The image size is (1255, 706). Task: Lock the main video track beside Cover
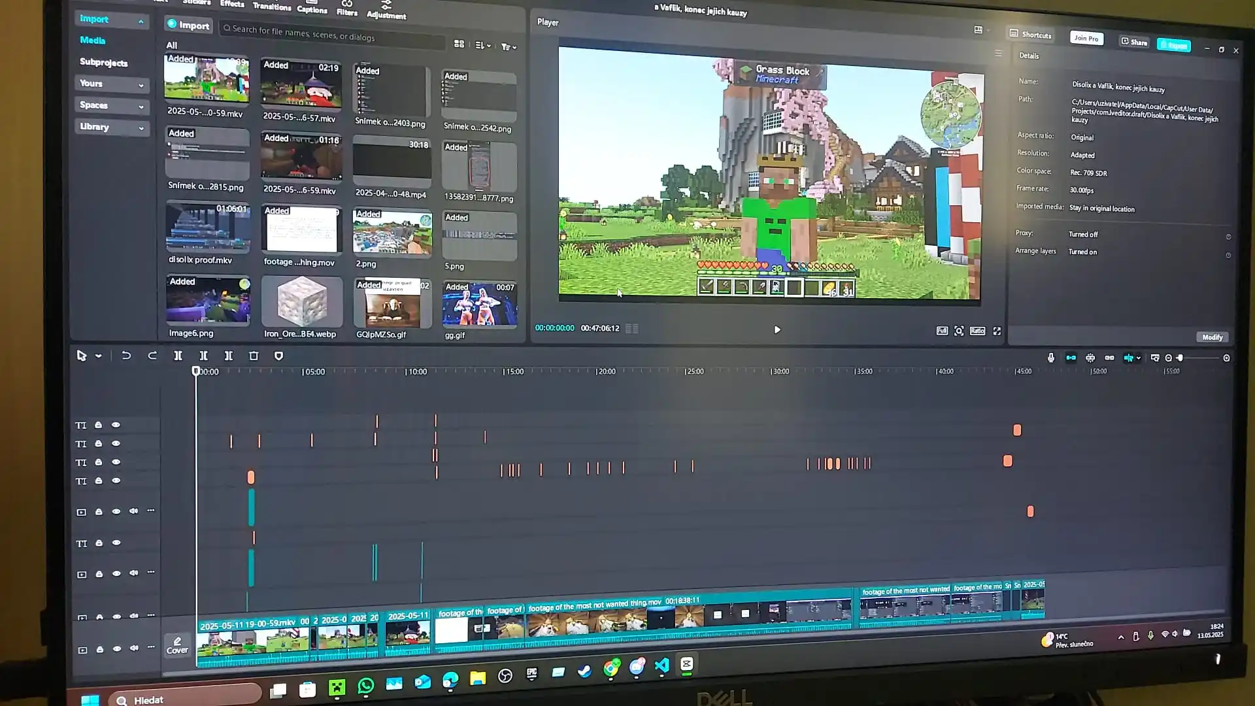tap(99, 650)
